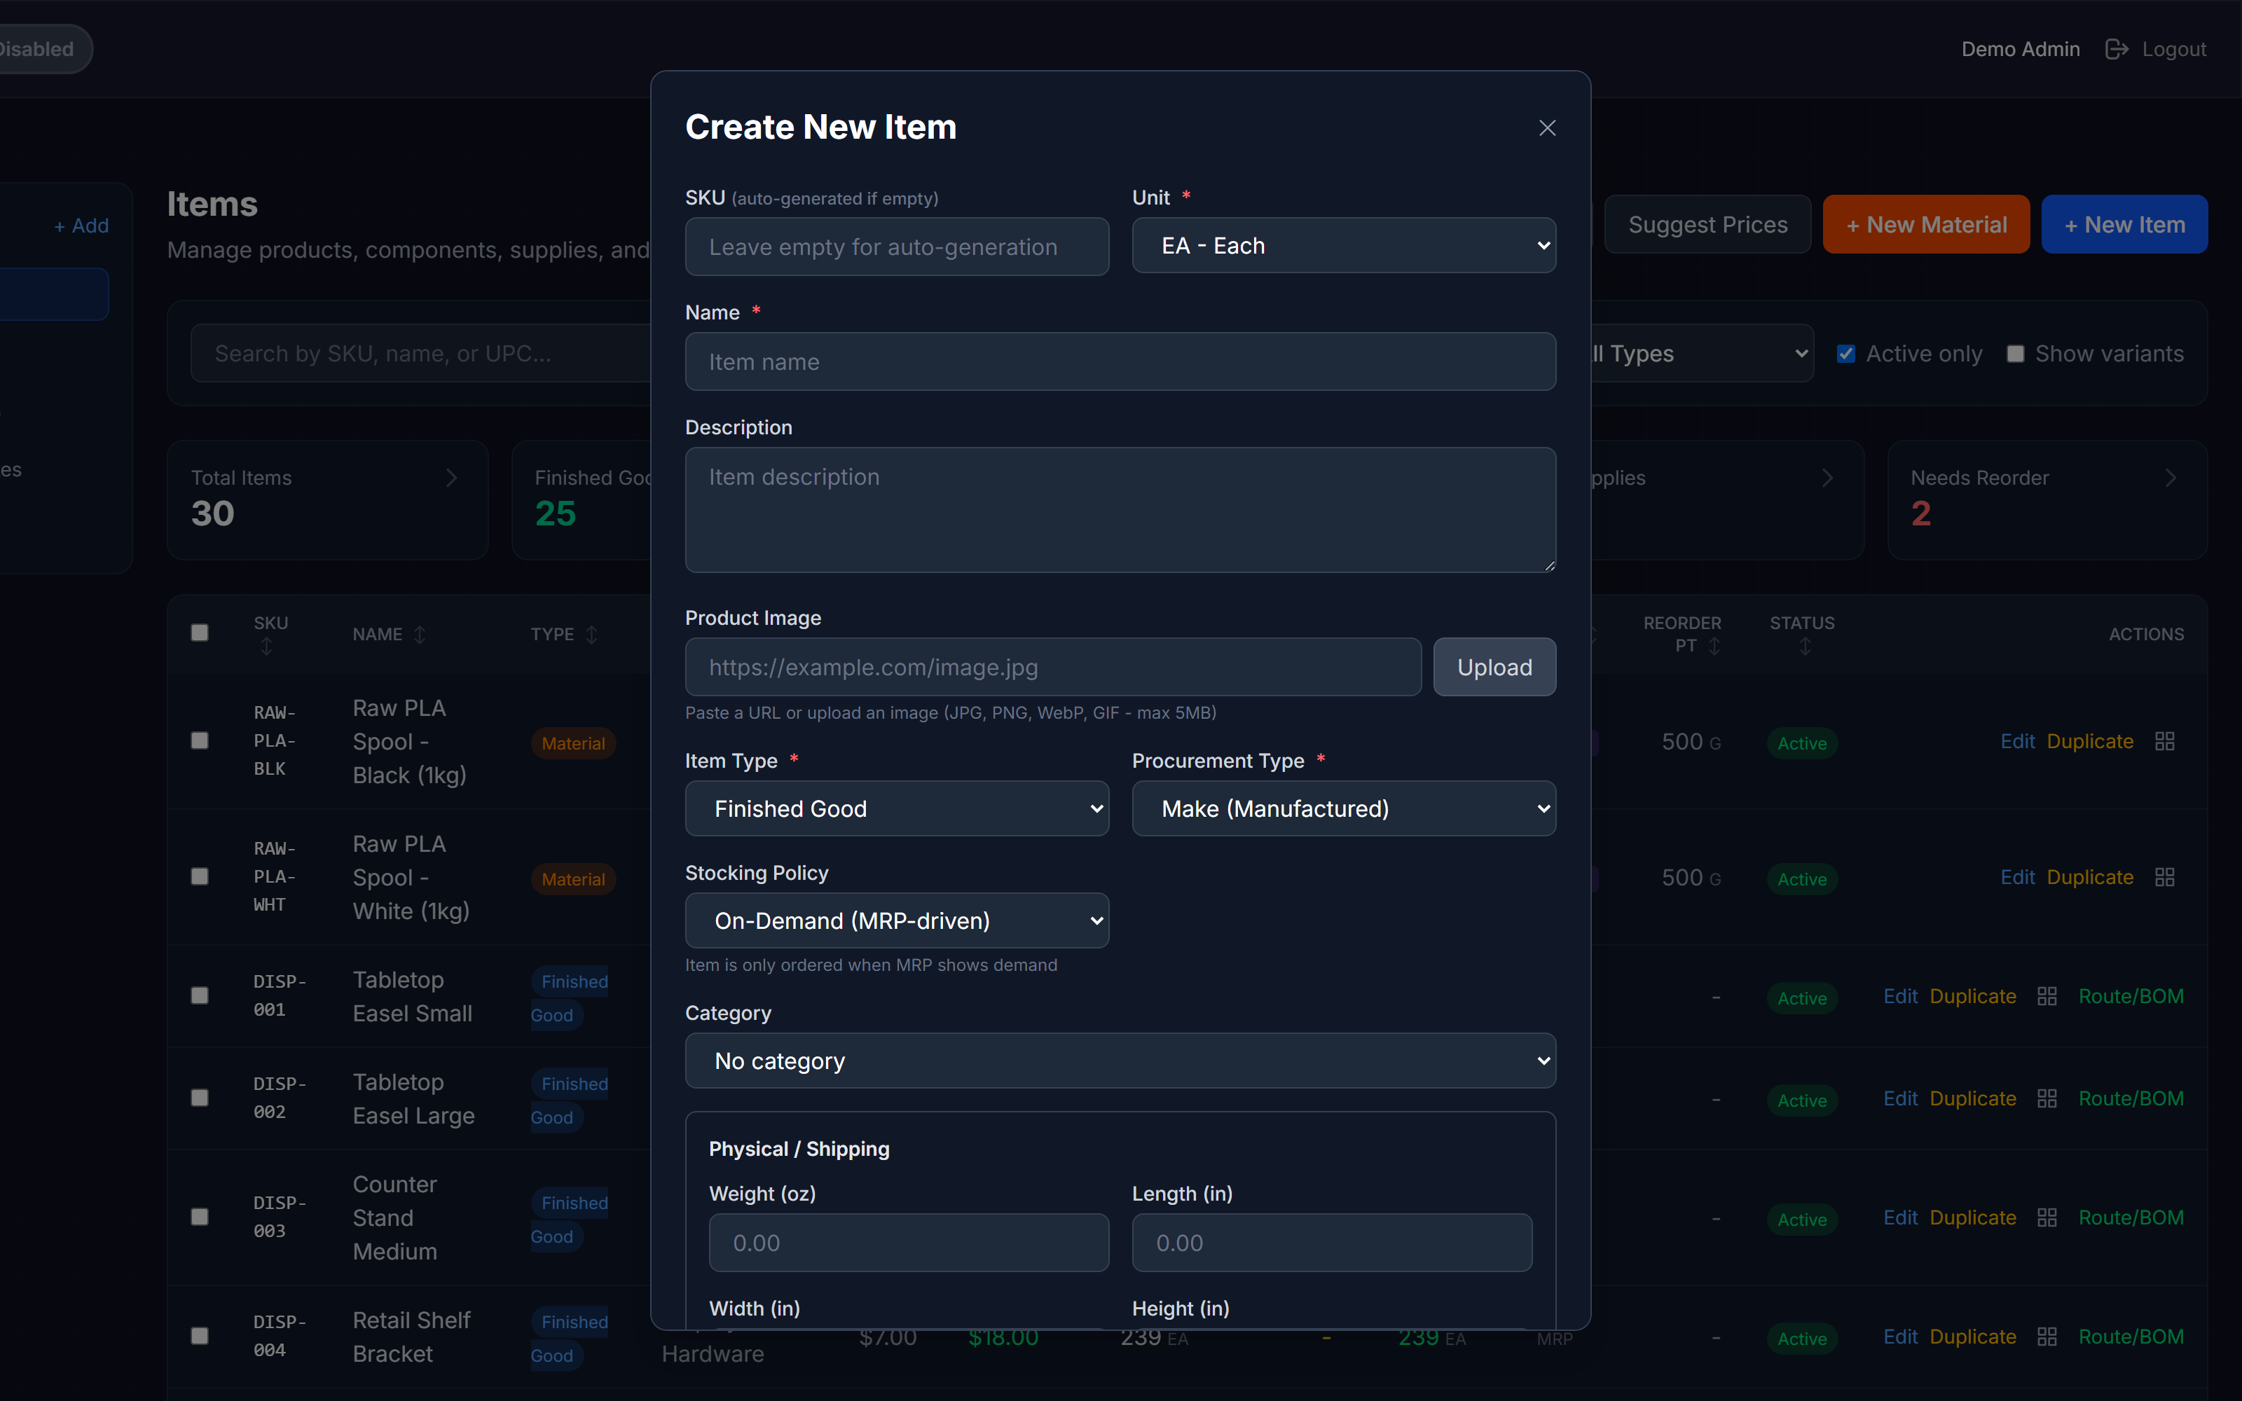
Task: Click the grid icon for DISP-001 row
Action: tap(2047, 996)
